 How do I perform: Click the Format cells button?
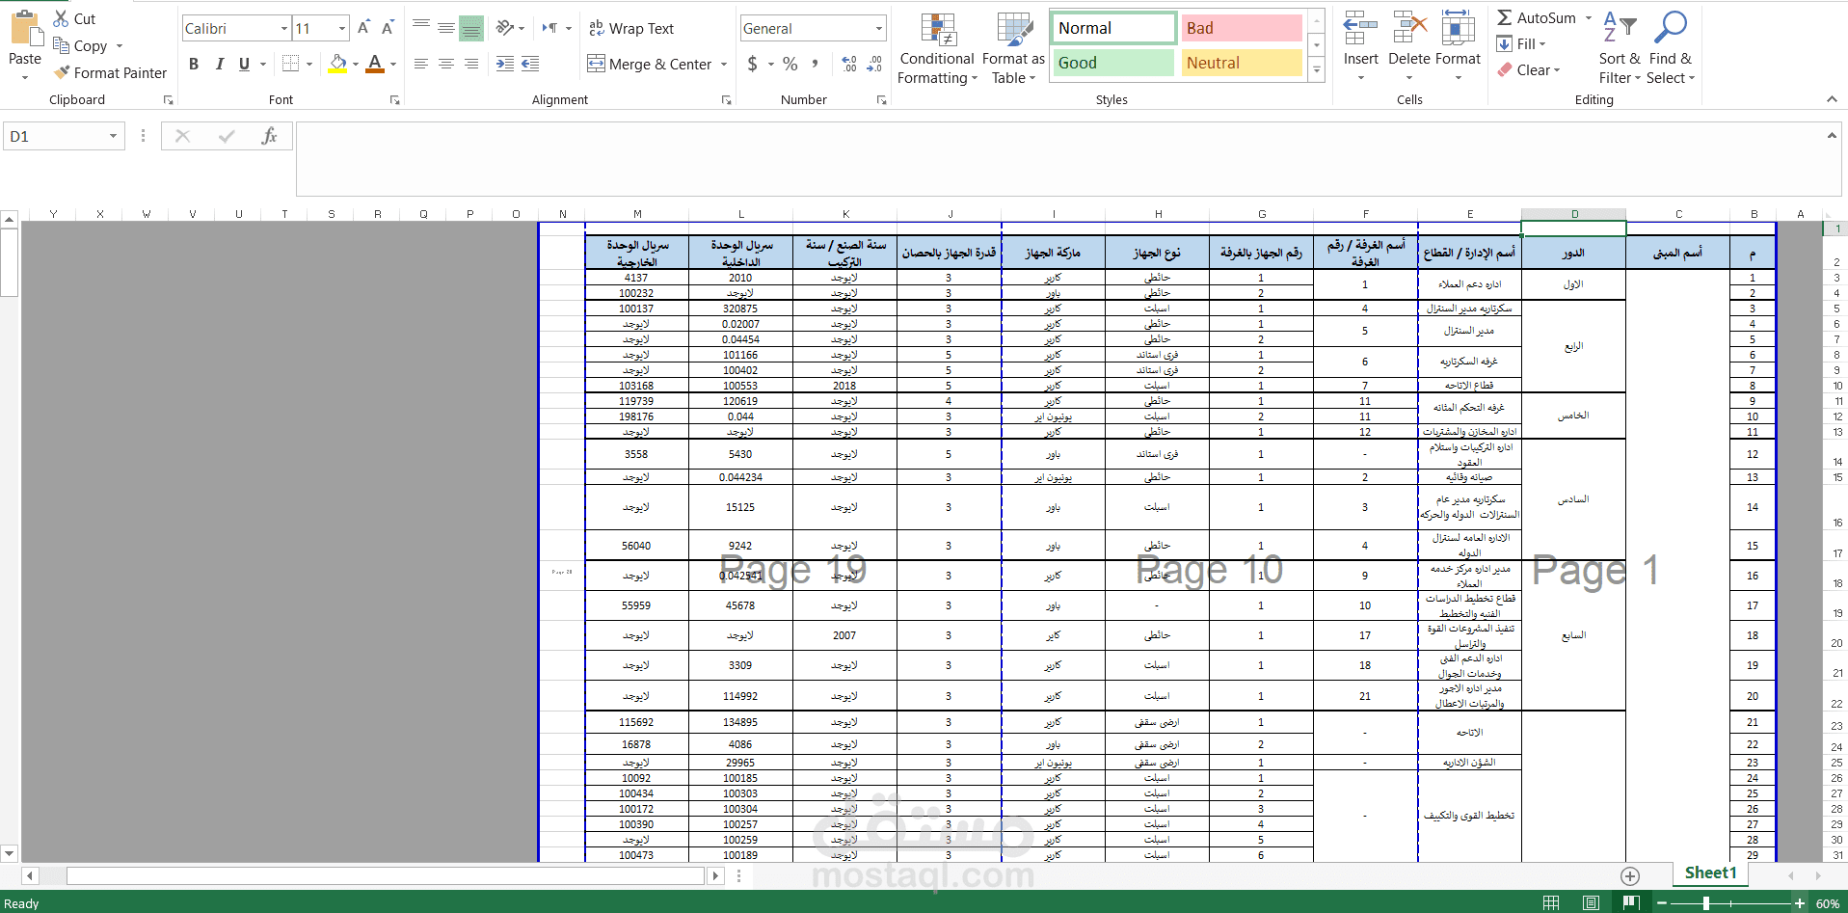[x=1458, y=46]
